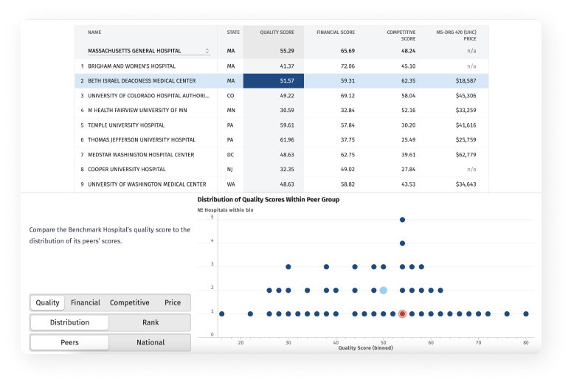Sort by the Quality Score column header
571x385 pixels.
[277, 32]
